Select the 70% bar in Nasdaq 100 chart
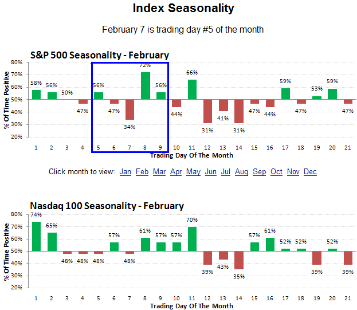This screenshot has height=310, width=357. tap(192, 239)
